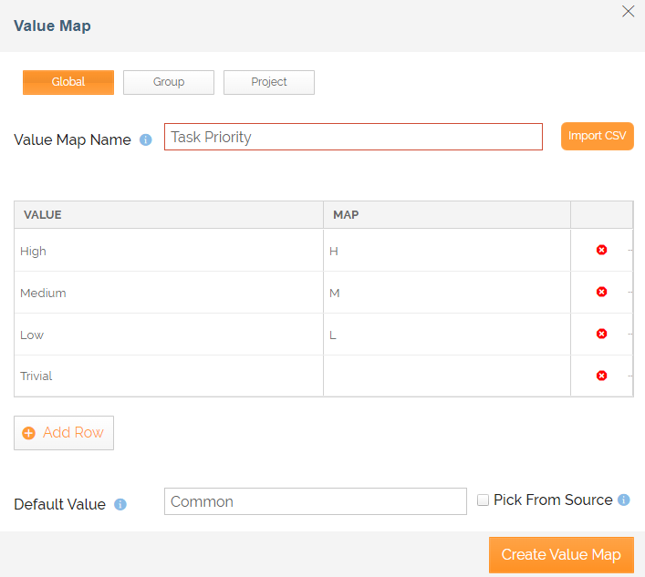
Task: Click info icon next to Default Value
Action: click(x=120, y=504)
